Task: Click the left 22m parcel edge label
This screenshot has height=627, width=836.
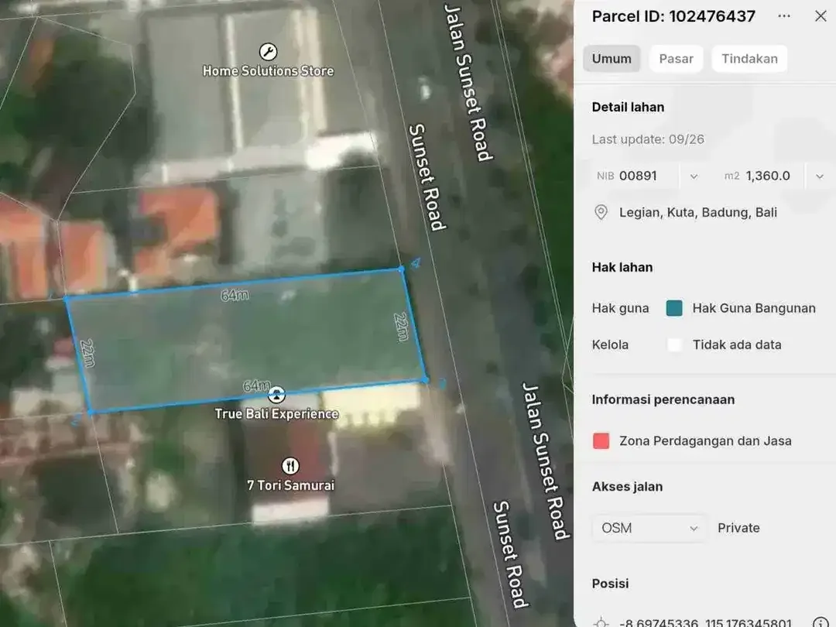Action: (x=87, y=353)
